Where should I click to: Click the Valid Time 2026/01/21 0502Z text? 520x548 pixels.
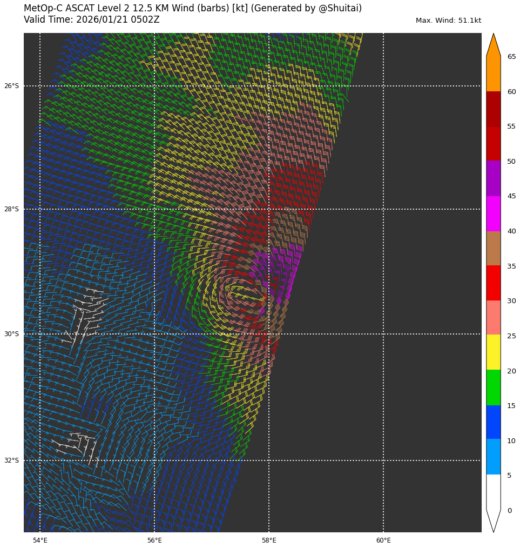(92, 20)
